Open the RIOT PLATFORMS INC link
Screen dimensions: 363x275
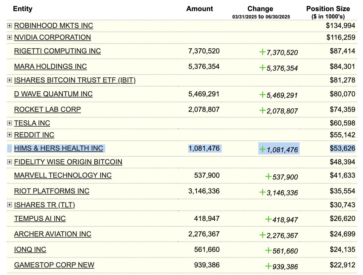[52, 191]
